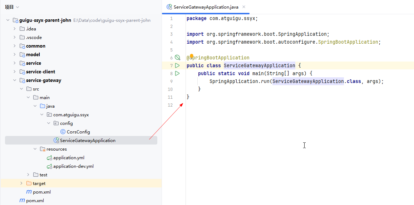Click main method name on line 8
The height and width of the screenshot is (205, 414).
[x=258, y=73]
